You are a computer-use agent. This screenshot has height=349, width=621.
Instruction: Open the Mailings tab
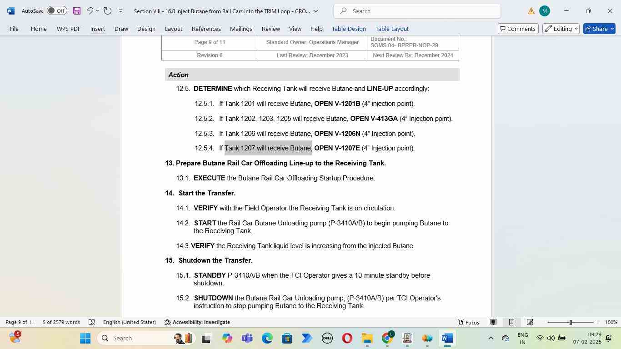[241, 29]
